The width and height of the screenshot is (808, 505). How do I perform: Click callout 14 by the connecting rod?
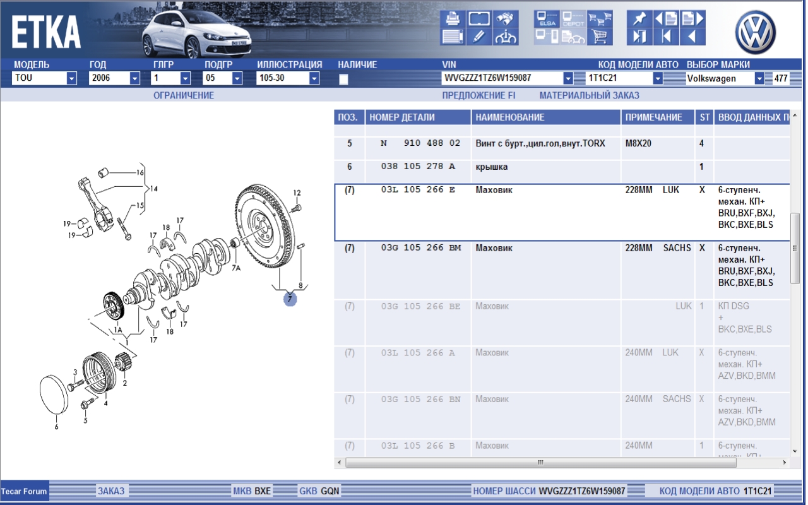153,189
